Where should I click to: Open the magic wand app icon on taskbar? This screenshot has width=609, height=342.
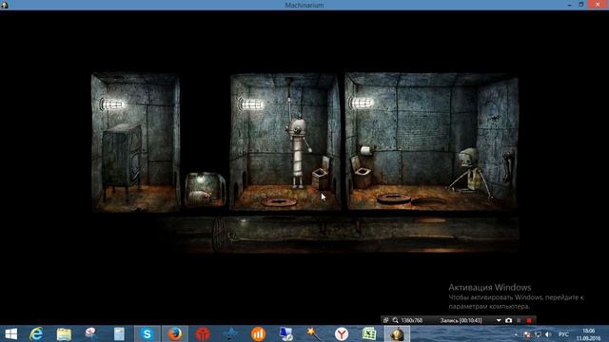coord(313,333)
